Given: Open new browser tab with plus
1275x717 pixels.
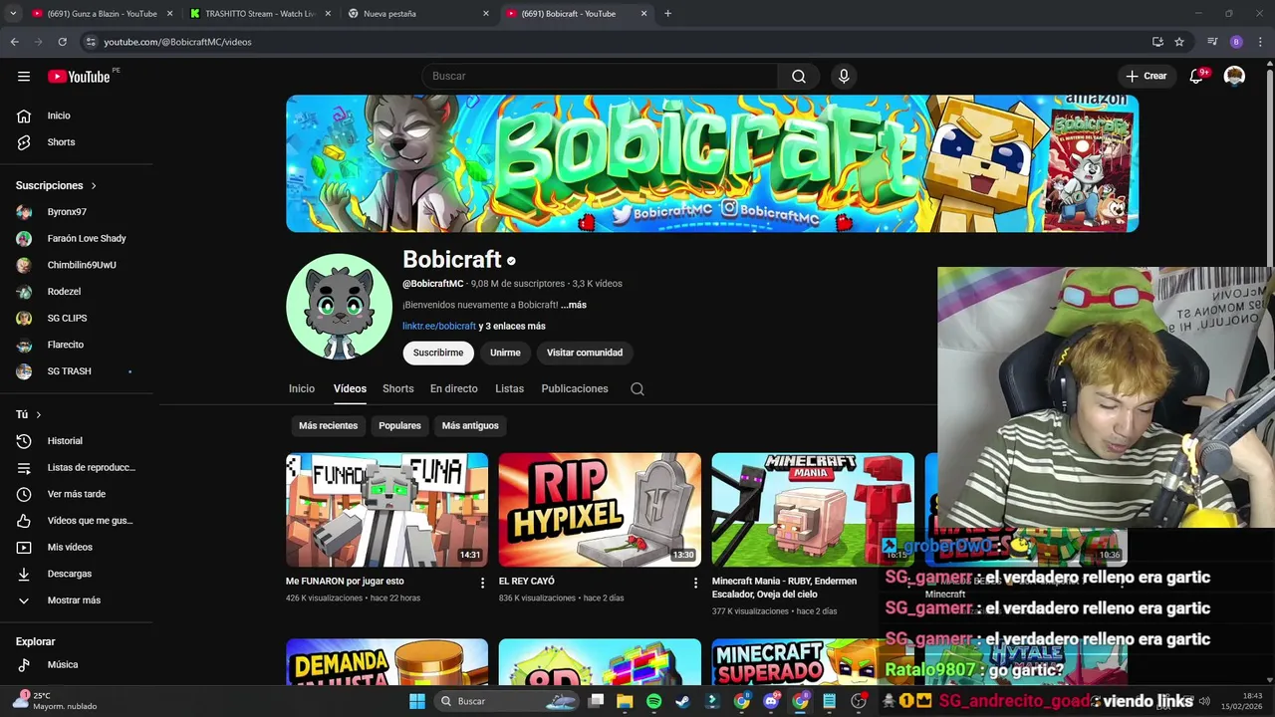Looking at the screenshot, I should (667, 14).
